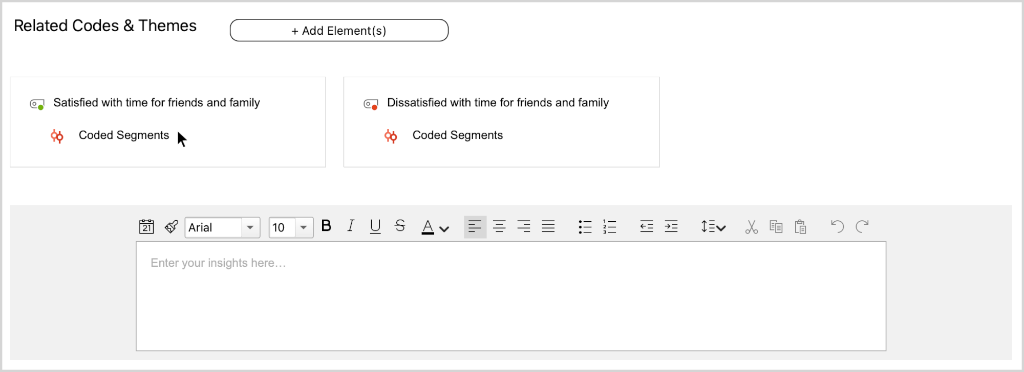1024x372 pixels.
Task: Click the paste clipboard icon
Action: point(801,227)
